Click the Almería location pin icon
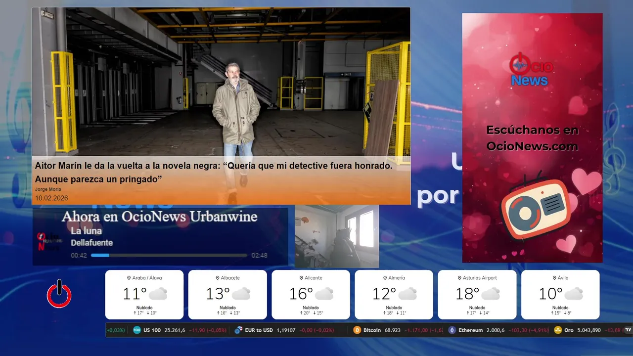The height and width of the screenshot is (356, 633). [385, 278]
